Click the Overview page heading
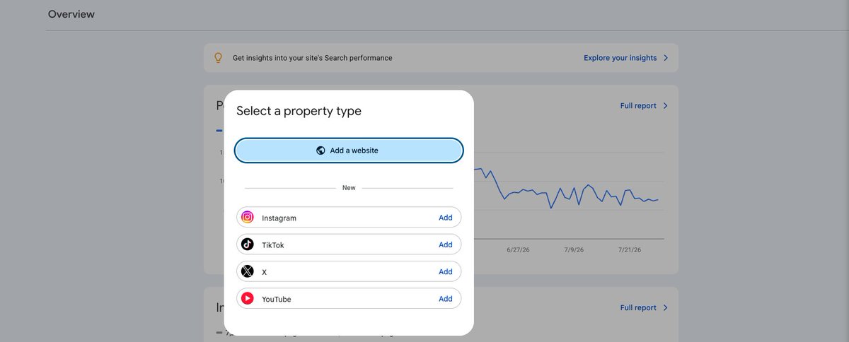 pos(71,14)
